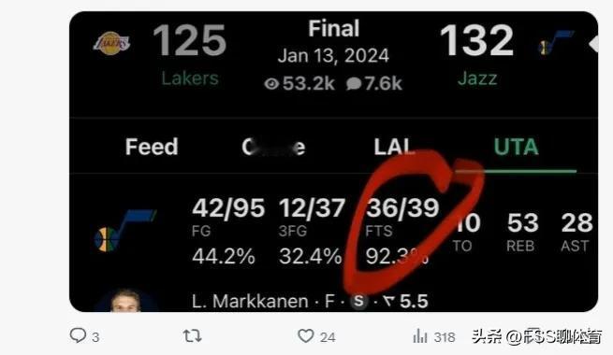The image size is (613, 355).
Task: Click the Jazz team name link
Action: [x=477, y=78]
